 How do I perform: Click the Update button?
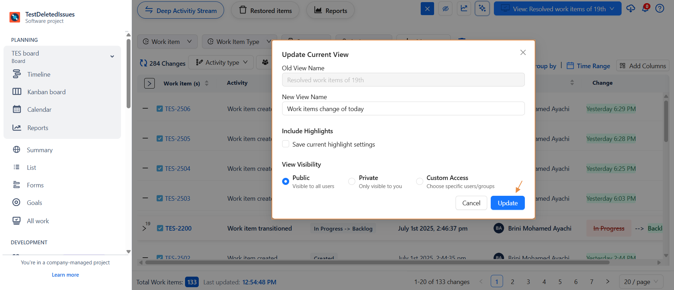pyautogui.click(x=507, y=203)
